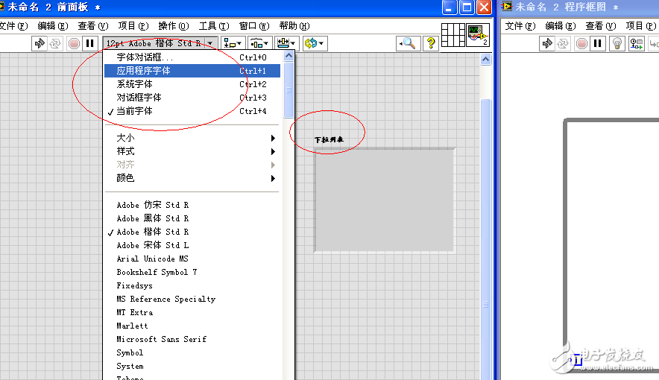Toggle Highlight Execution light bulb icon
This screenshot has height=380, width=659.
pos(617,43)
